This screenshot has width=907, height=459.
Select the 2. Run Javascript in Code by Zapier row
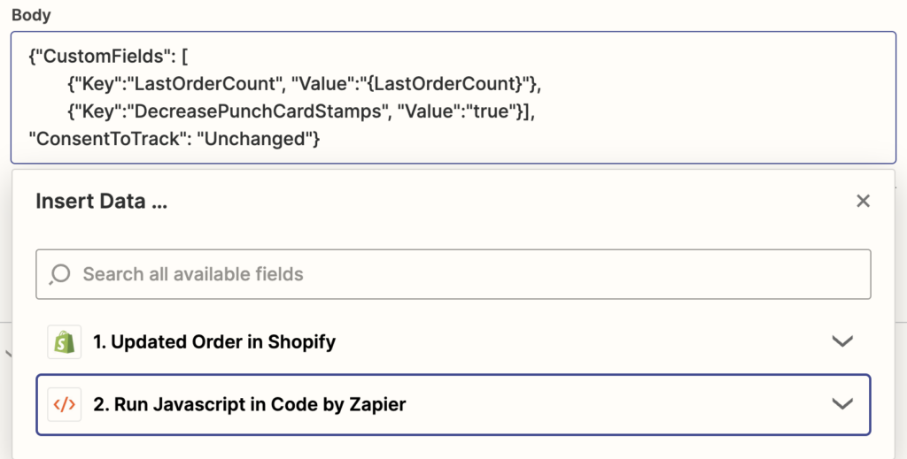[x=453, y=405]
